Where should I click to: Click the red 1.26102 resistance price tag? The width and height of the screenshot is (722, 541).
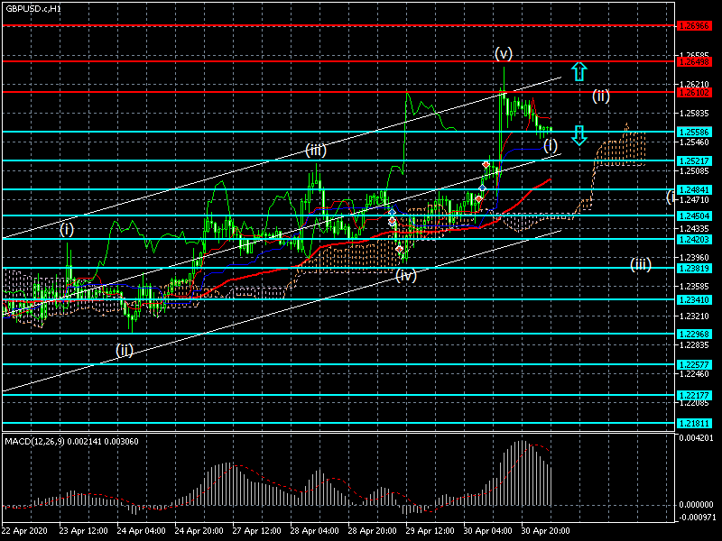694,93
